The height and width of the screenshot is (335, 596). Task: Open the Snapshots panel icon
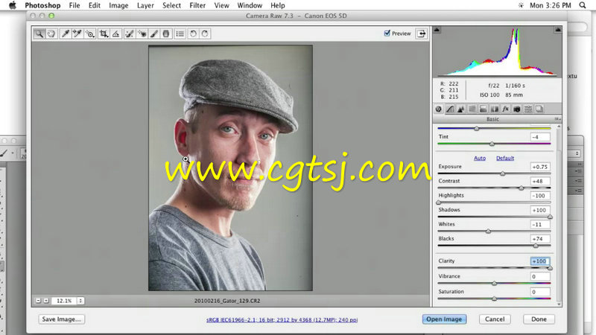tap(539, 109)
